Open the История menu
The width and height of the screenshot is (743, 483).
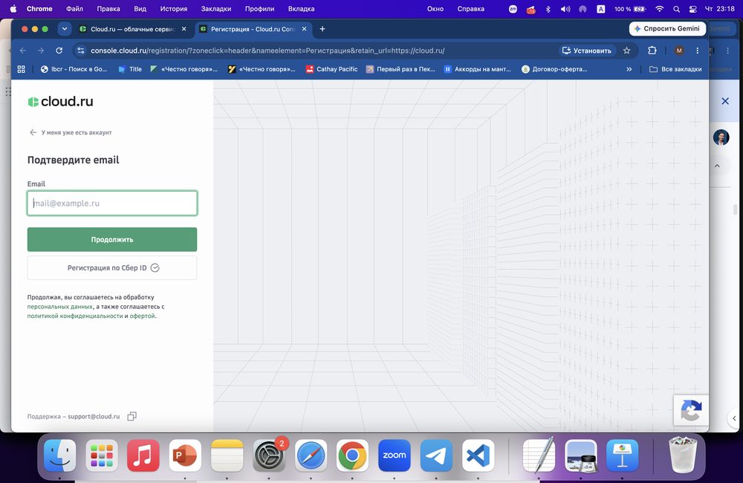click(173, 9)
